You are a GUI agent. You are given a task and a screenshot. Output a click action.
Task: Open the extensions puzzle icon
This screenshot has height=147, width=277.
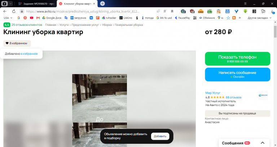point(263,12)
